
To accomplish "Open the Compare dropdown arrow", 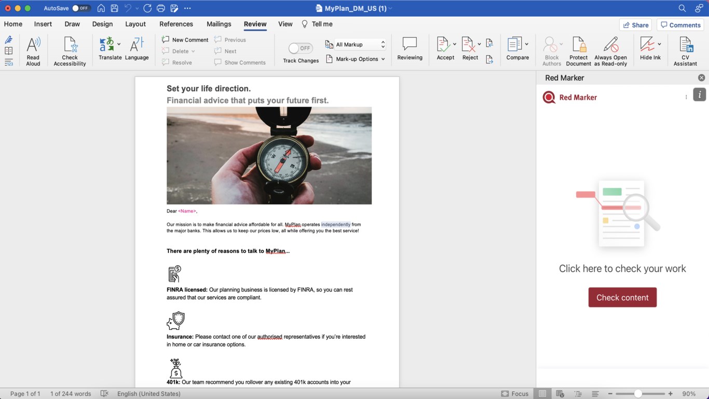I will pos(527,44).
